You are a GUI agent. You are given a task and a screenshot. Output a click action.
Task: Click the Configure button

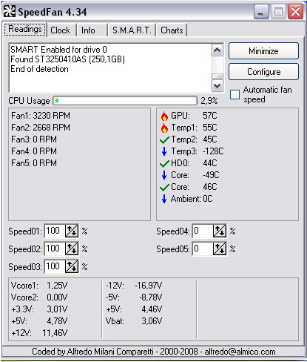pos(263,72)
